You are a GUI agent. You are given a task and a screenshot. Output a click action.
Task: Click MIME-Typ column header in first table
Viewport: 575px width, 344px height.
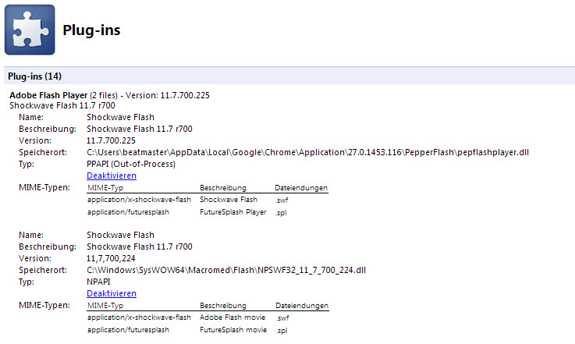[105, 188]
